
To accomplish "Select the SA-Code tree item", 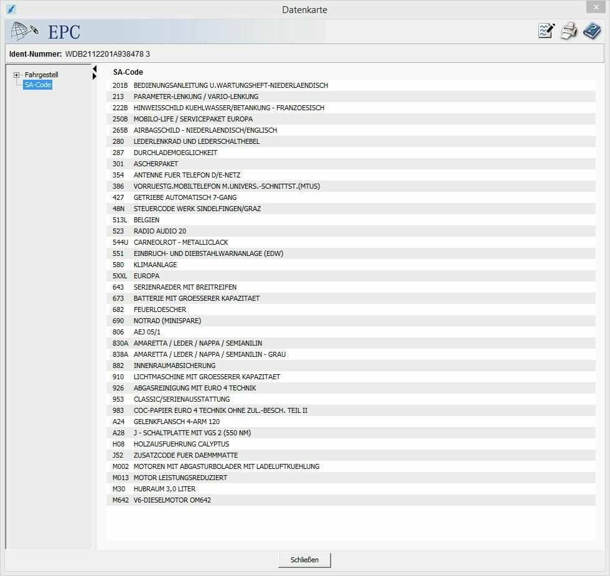I will click(38, 85).
